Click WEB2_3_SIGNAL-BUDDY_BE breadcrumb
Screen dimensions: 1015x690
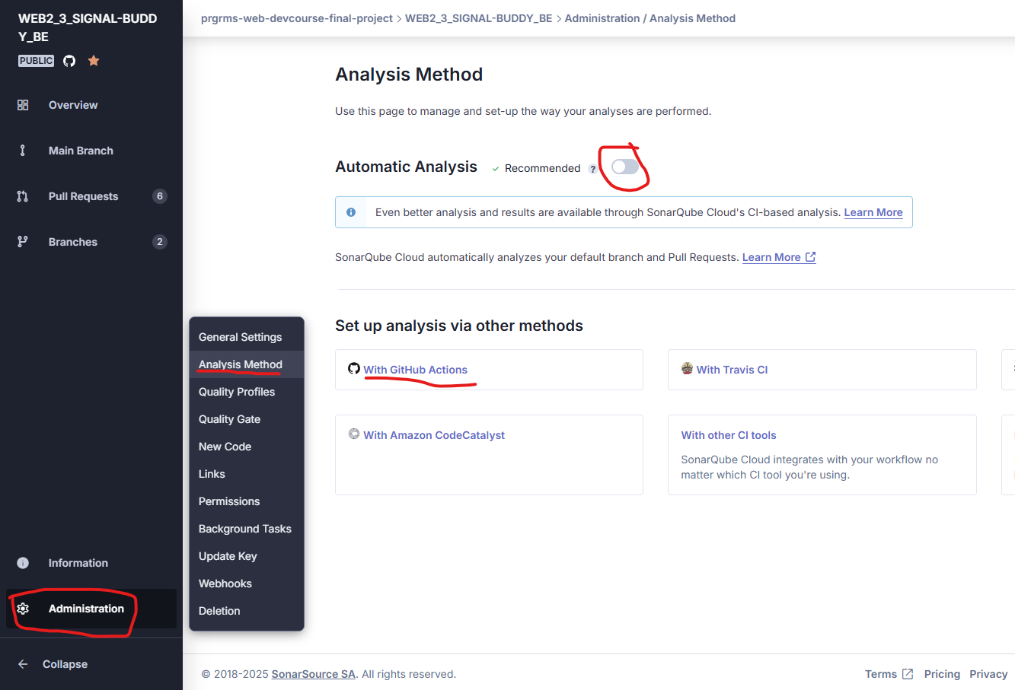pos(478,18)
